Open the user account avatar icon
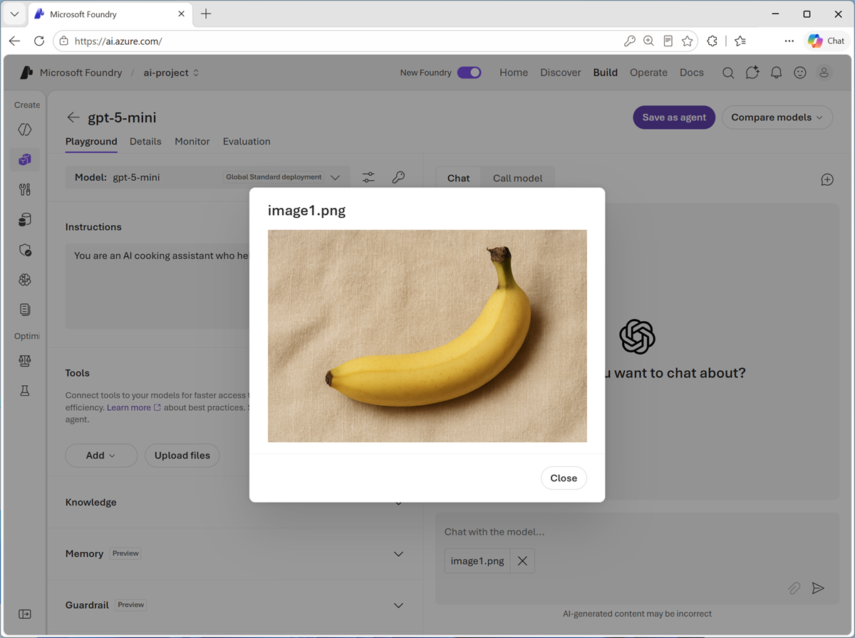This screenshot has height=638, width=855. pos(824,73)
